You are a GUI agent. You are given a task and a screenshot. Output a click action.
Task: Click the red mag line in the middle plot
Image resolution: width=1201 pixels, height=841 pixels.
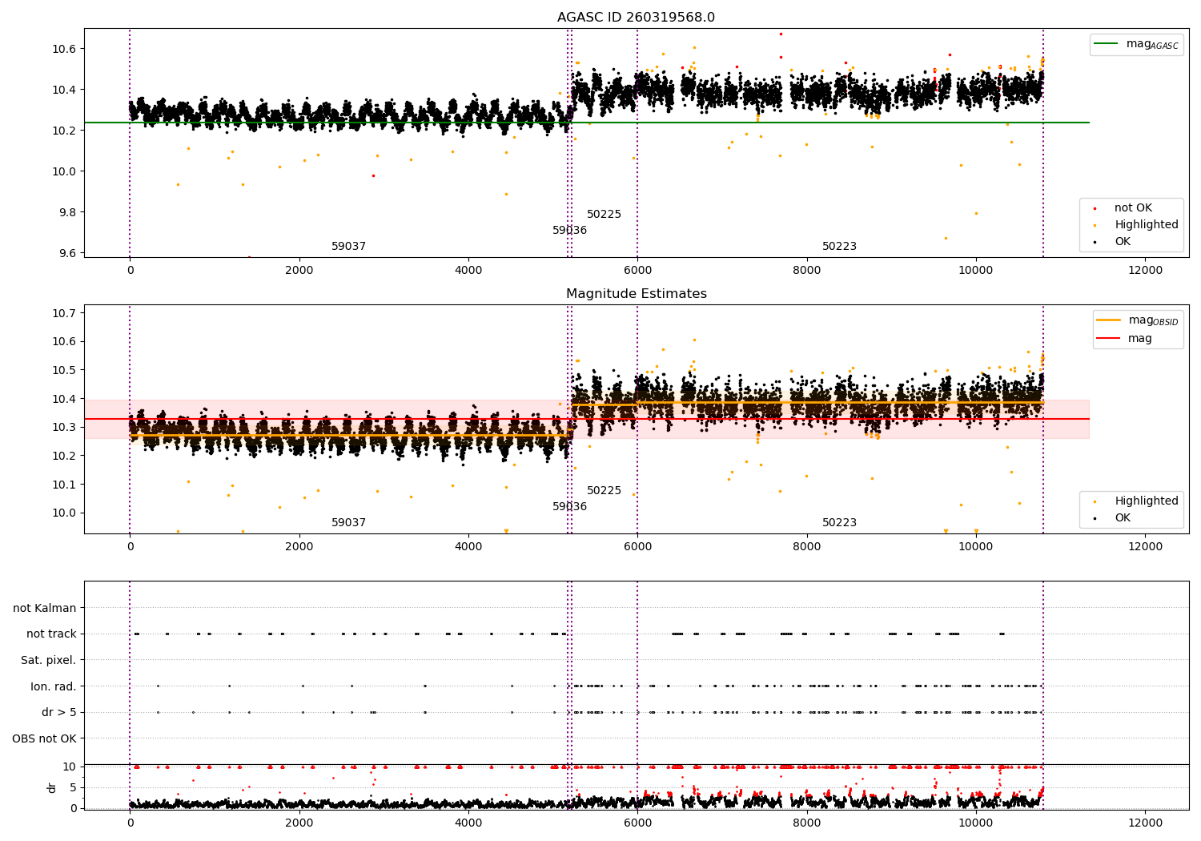point(587,419)
